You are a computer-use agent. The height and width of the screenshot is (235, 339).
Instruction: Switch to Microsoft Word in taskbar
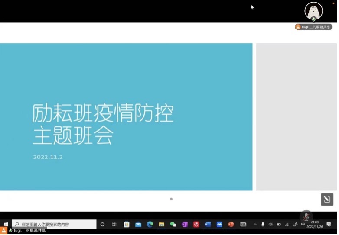tap(208, 225)
